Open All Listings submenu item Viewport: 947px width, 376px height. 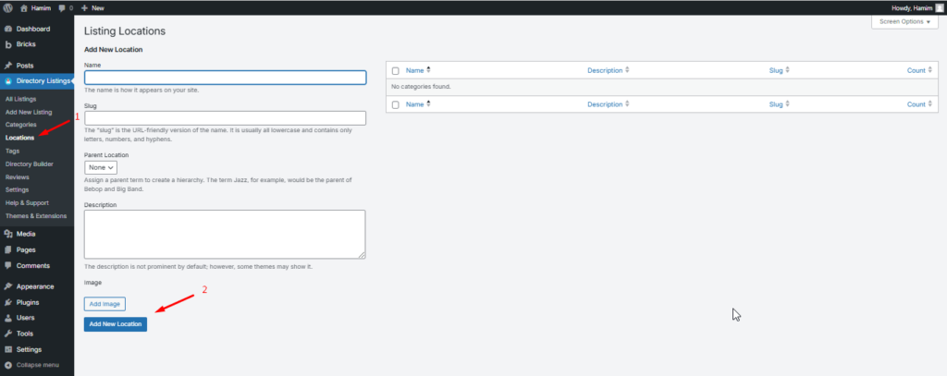[x=20, y=99]
